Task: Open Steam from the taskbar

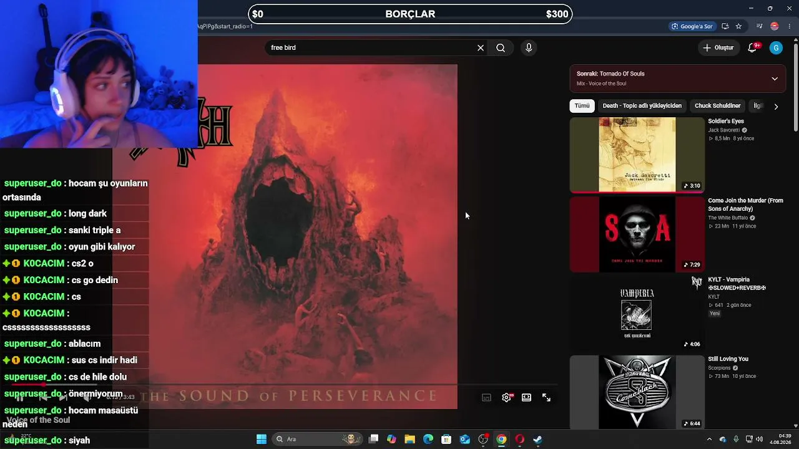Action: click(537, 439)
